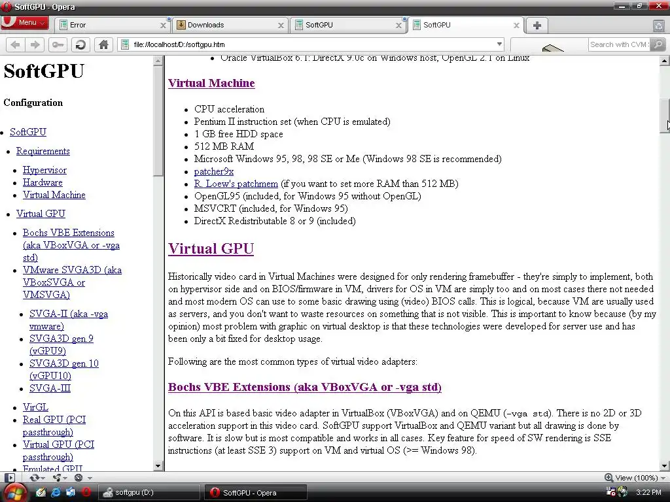The height and width of the screenshot is (502, 670).
Task: Close the Downloads tab
Action: [281, 25]
